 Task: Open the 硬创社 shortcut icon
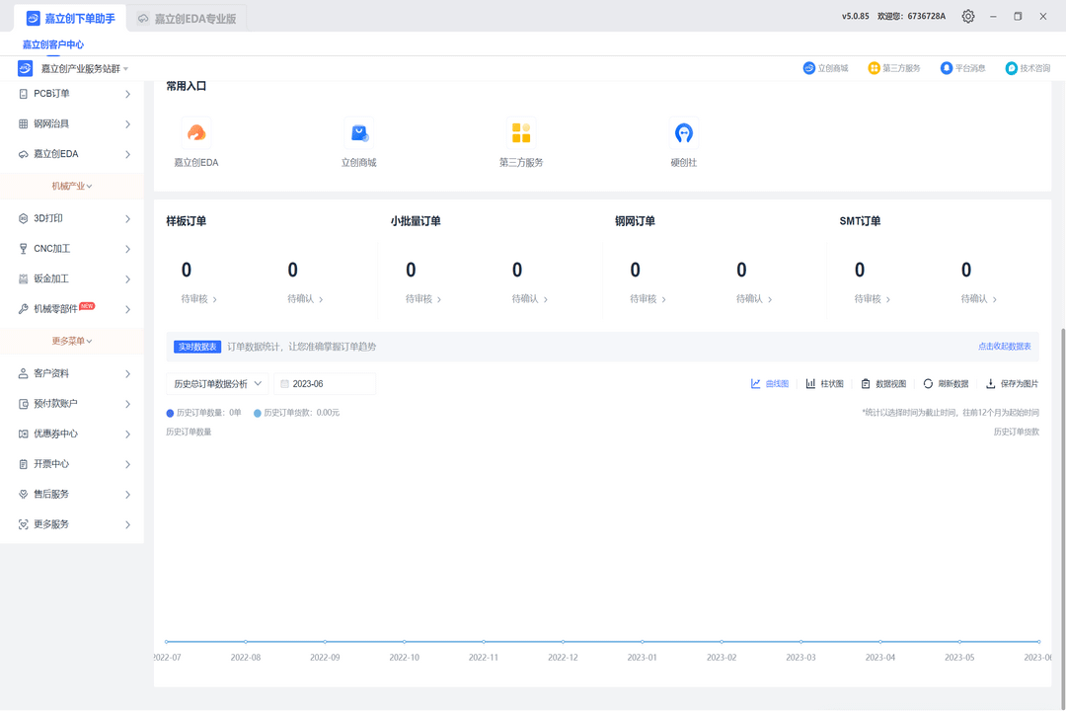coord(684,132)
